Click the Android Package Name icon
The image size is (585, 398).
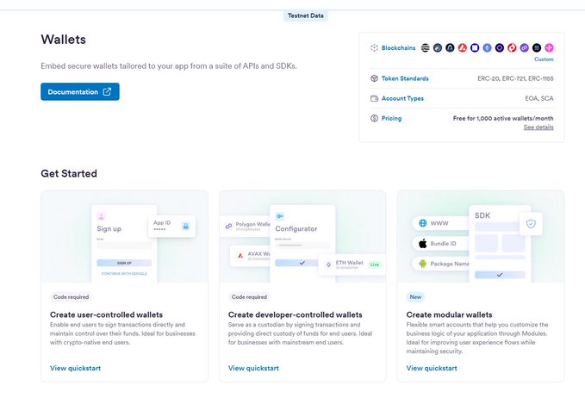(422, 264)
